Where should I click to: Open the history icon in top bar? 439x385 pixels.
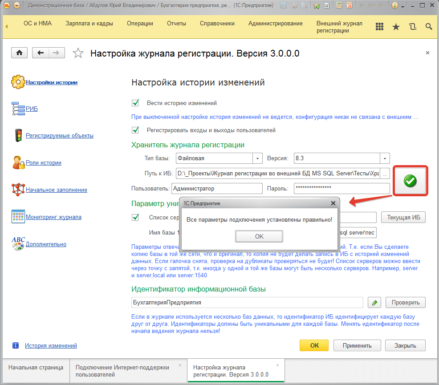(412, 27)
